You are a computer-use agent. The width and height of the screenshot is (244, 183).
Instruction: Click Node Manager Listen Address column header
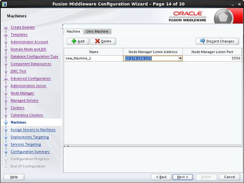153,52
